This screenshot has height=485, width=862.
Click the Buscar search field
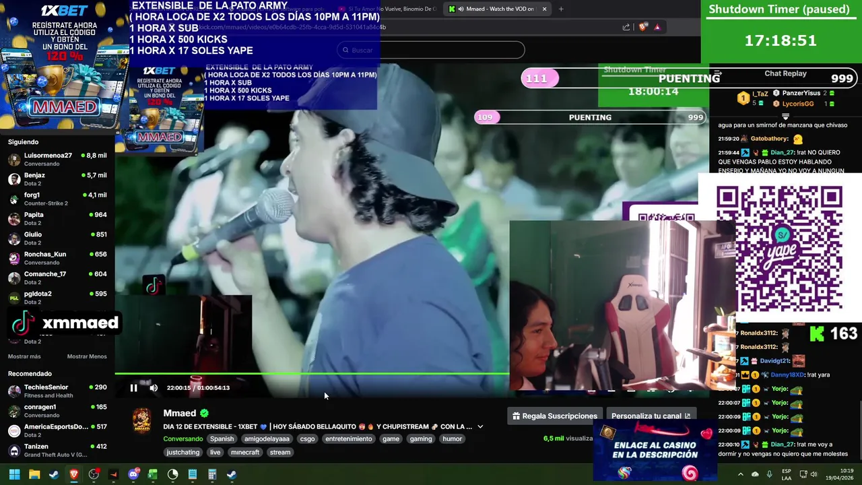[431, 50]
